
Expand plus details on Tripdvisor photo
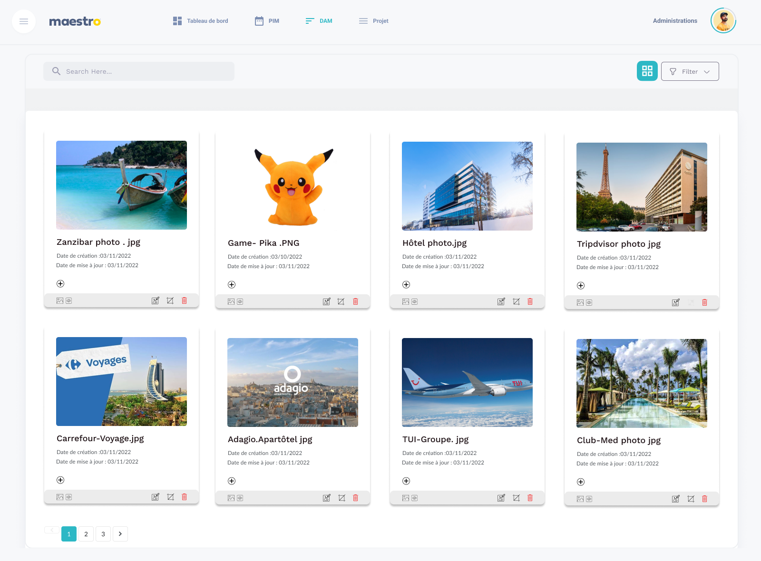pyautogui.click(x=581, y=285)
